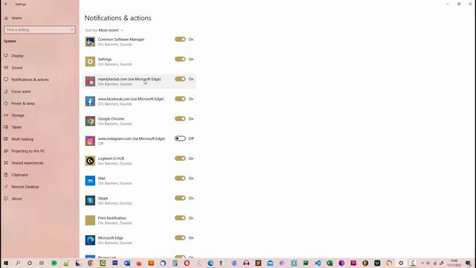Open taskbar search magnifier
The width and height of the screenshot is (476, 268).
[x=18, y=263]
